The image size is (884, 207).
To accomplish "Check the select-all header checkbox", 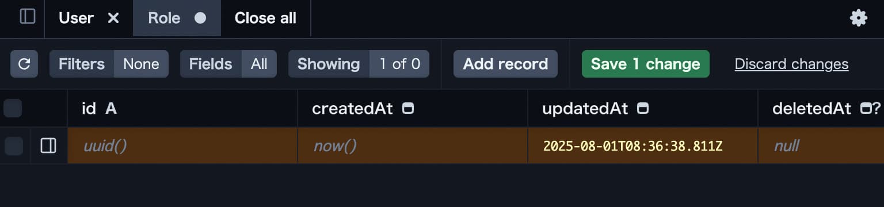I will pyautogui.click(x=13, y=108).
